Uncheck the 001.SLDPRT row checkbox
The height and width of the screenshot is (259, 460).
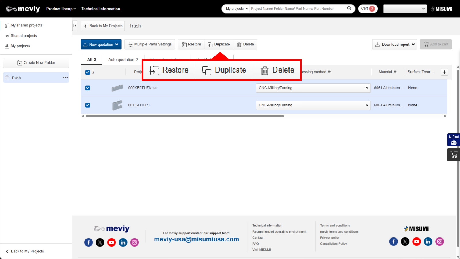(88, 105)
